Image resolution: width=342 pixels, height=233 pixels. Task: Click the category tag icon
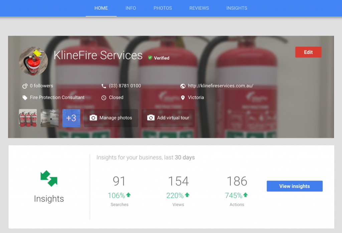tap(25, 98)
